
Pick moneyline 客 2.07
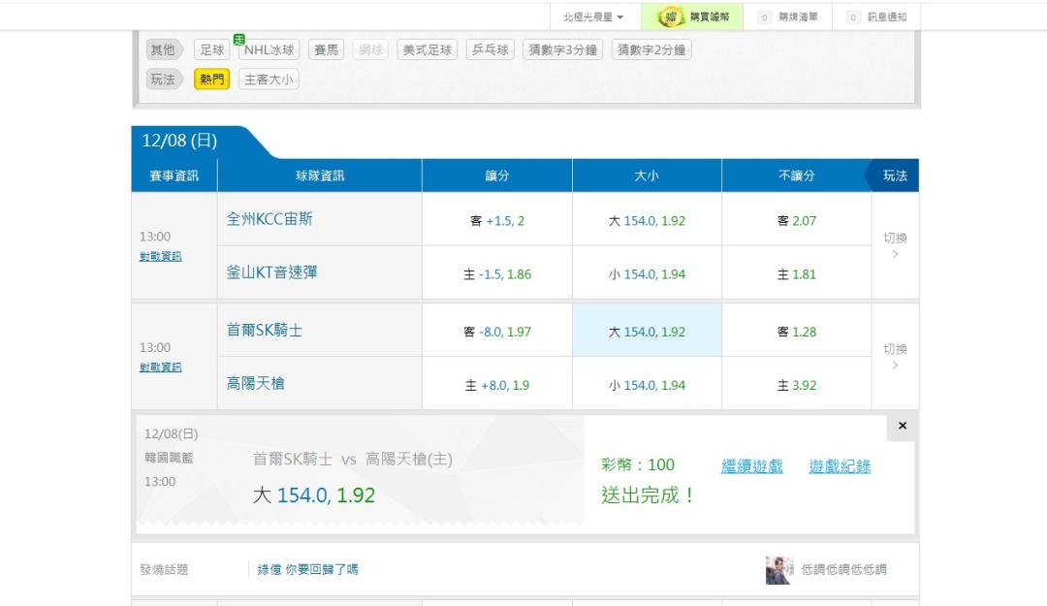[796, 220]
